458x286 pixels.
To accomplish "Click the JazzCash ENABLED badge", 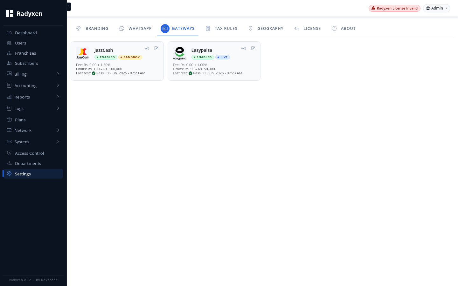I will tap(106, 57).
